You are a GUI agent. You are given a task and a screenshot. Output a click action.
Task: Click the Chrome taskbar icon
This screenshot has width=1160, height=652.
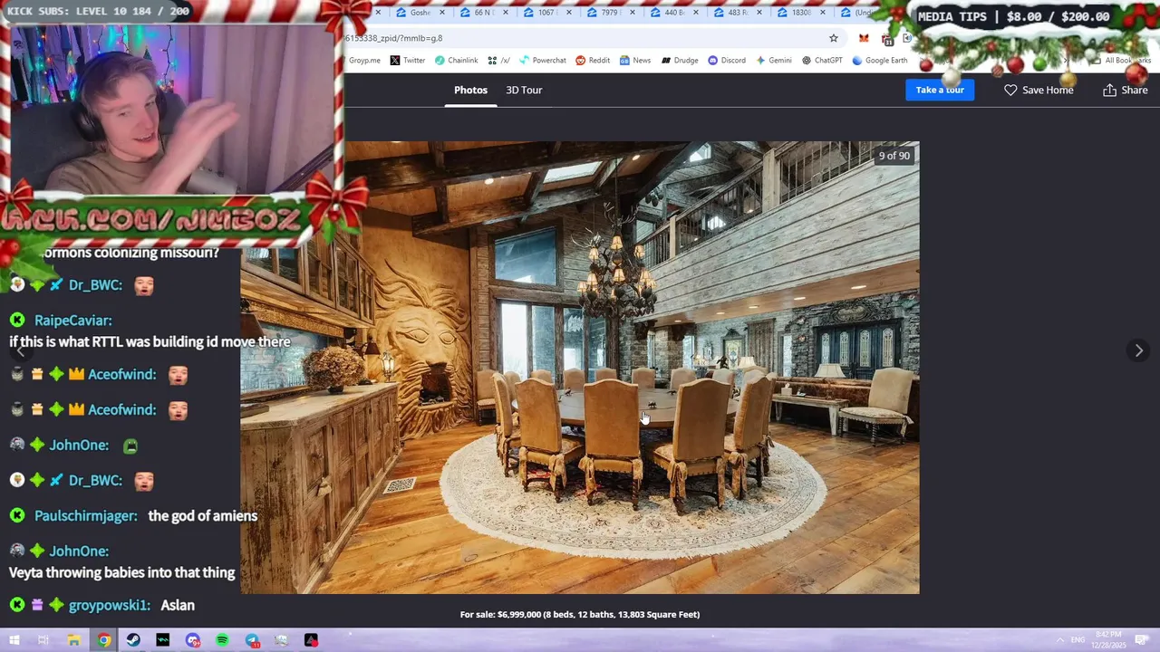pos(104,640)
